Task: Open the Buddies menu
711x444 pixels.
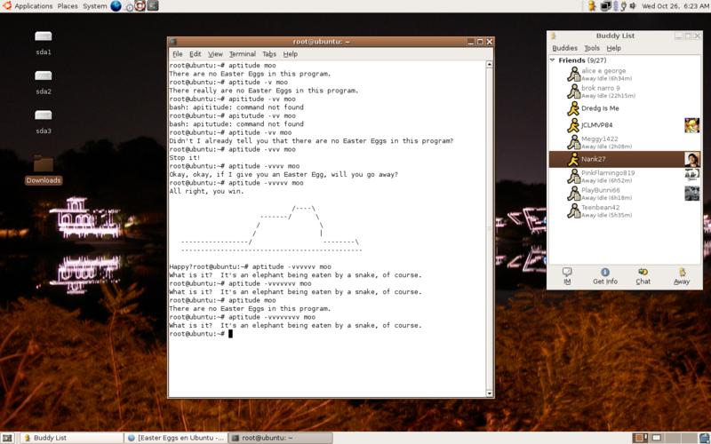Action: 564,48
